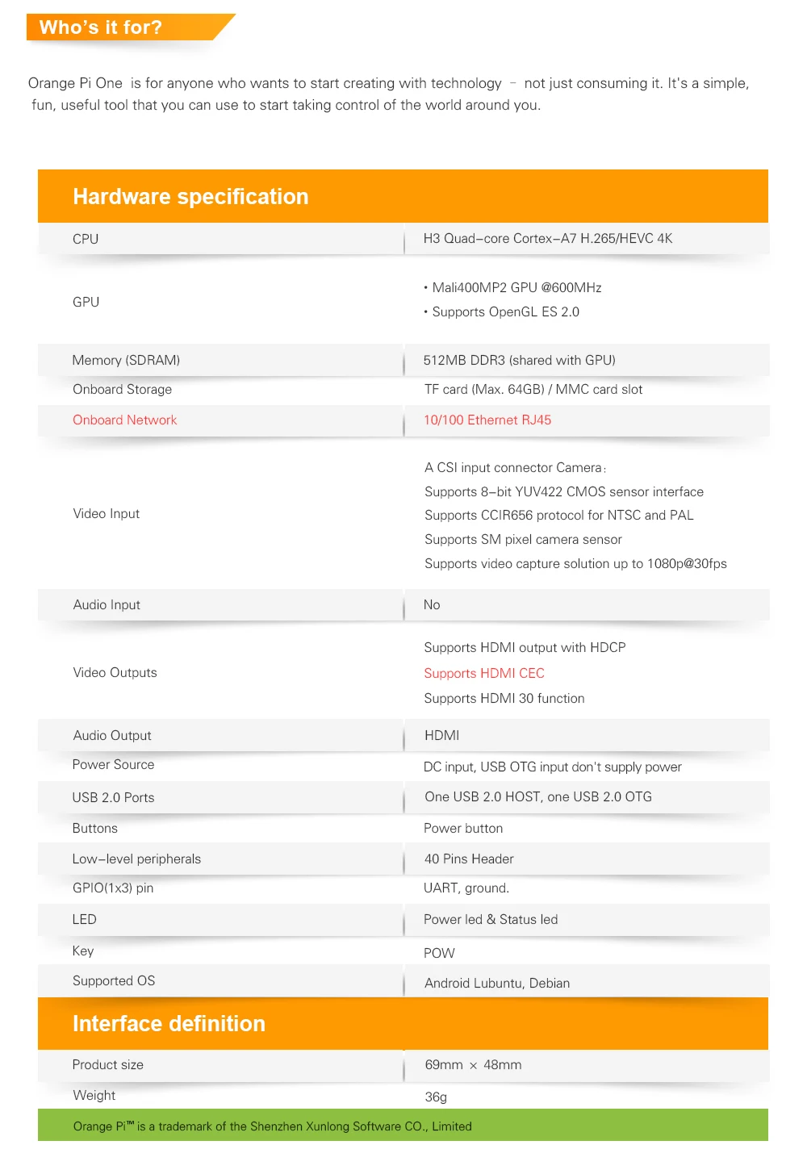Click the red Supports HDMI CEC text

click(x=484, y=674)
